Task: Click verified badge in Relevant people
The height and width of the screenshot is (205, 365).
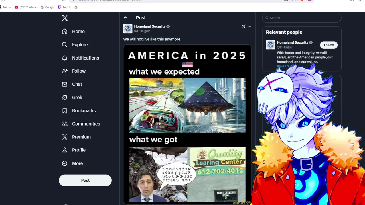Action: point(311,43)
